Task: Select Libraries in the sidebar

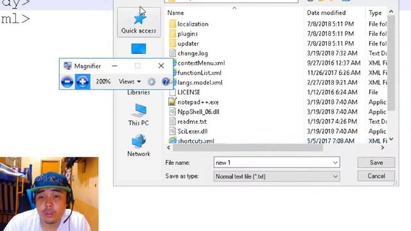Action: [x=139, y=92]
